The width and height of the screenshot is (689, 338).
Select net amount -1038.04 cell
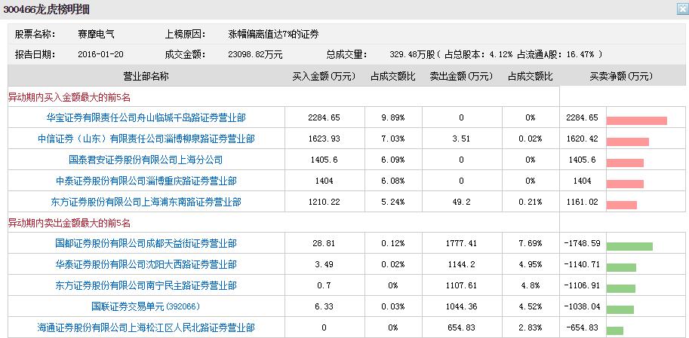tap(583, 306)
